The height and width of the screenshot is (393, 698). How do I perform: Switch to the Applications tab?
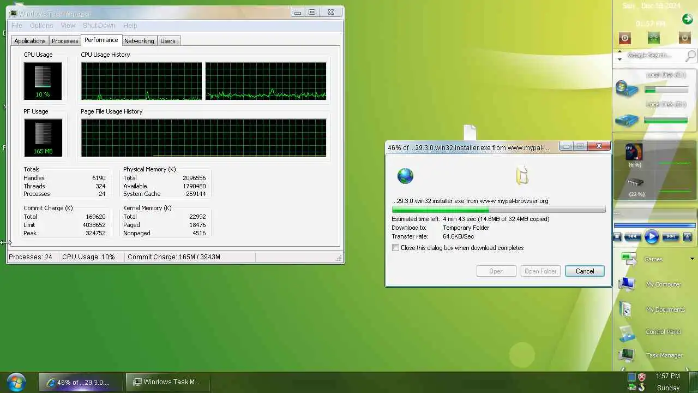pyautogui.click(x=30, y=41)
